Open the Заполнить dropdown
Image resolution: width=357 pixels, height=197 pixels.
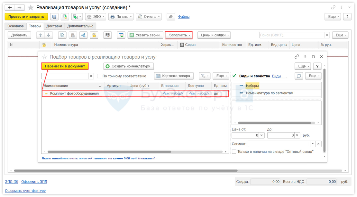(179, 35)
